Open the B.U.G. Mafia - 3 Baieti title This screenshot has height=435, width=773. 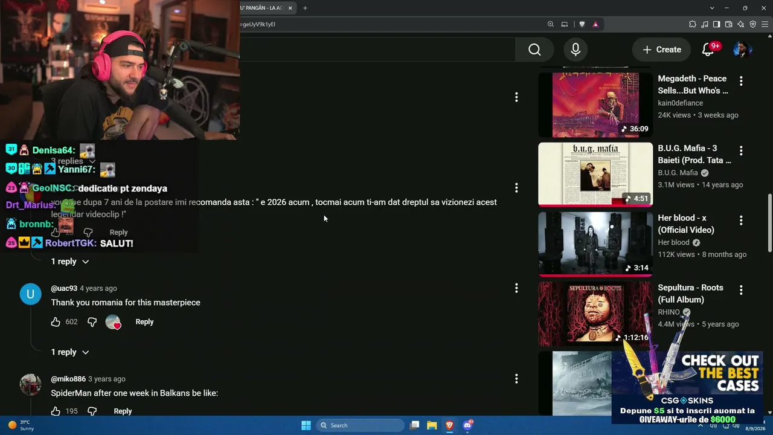point(694,154)
